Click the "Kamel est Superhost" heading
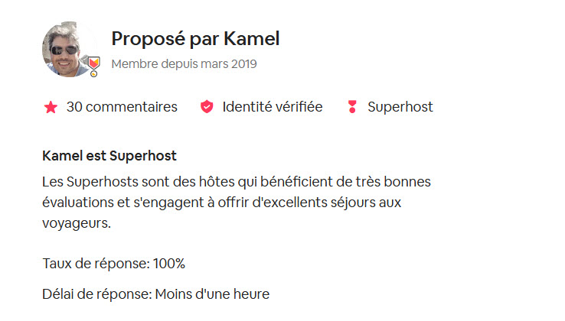Viewport: 565px width, 321px height. pyautogui.click(x=109, y=156)
